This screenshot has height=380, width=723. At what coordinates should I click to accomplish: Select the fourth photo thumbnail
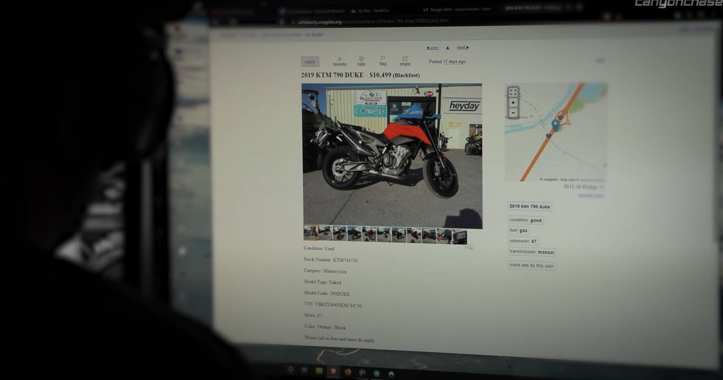(x=355, y=234)
